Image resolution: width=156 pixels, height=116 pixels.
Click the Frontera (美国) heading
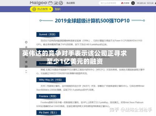[48, 96]
